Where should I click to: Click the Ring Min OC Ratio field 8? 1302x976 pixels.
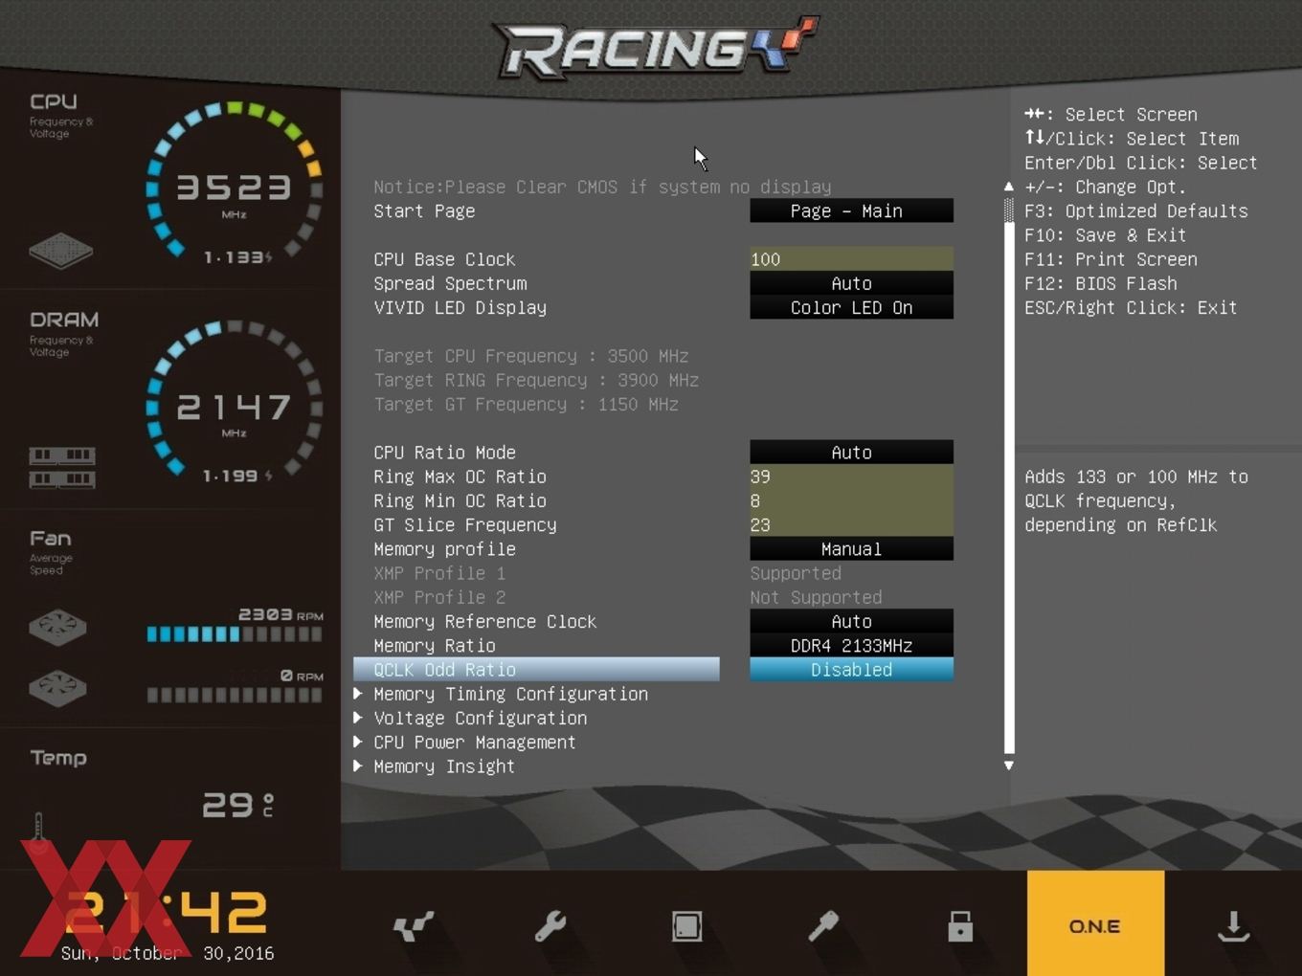pos(851,500)
